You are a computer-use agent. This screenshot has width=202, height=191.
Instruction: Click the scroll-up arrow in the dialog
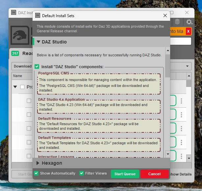click(x=168, y=50)
